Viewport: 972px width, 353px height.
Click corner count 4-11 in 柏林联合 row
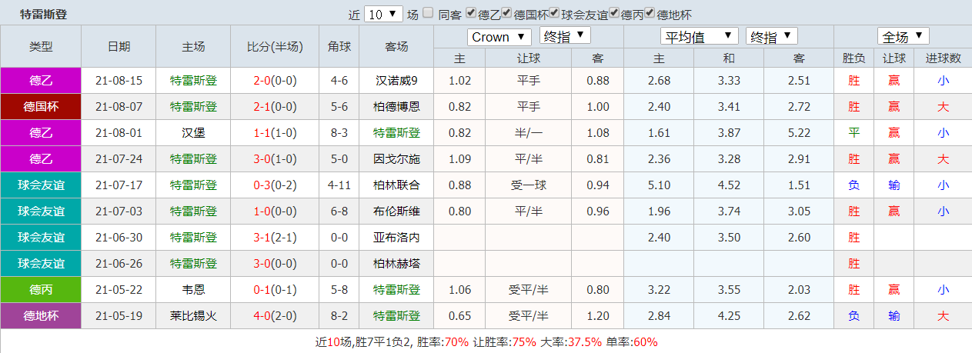point(339,185)
